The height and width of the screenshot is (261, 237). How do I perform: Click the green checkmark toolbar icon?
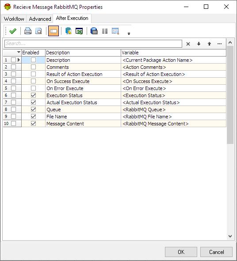(13, 31)
